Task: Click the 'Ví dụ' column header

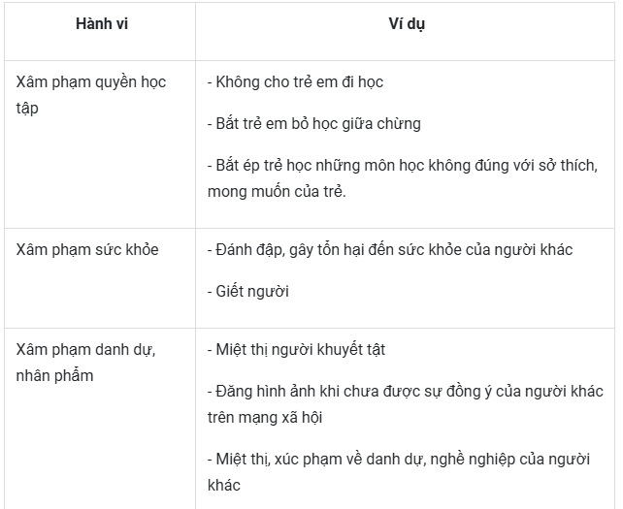Action: coord(407,24)
